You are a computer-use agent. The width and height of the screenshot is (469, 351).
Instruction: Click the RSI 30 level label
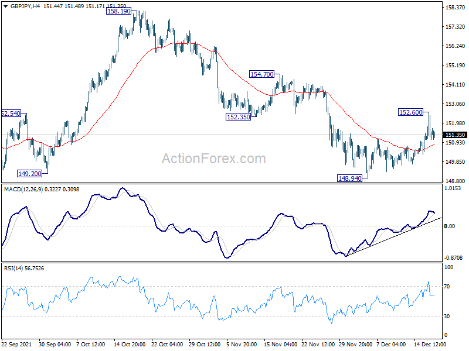pos(447,316)
